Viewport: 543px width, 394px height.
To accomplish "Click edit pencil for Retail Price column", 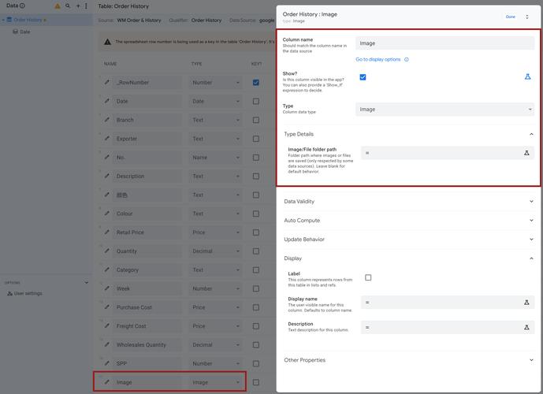I will (x=107, y=232).
